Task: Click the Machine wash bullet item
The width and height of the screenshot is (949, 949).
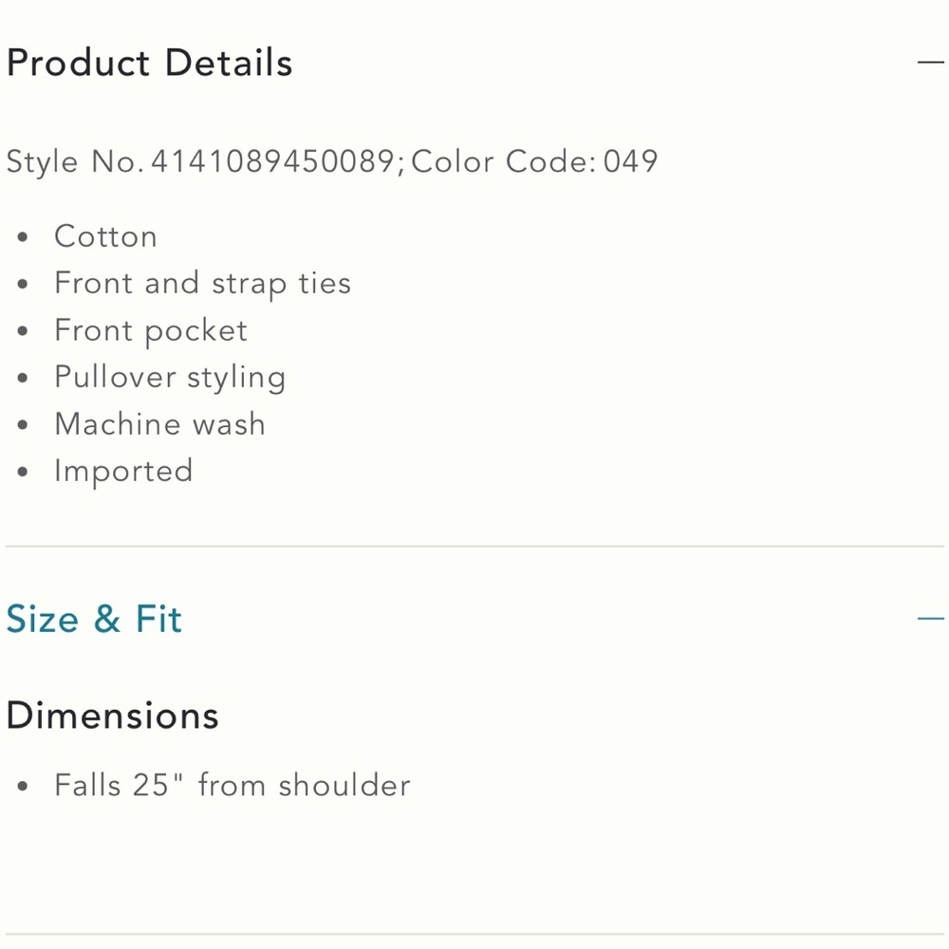Action: tap(159, 423)
